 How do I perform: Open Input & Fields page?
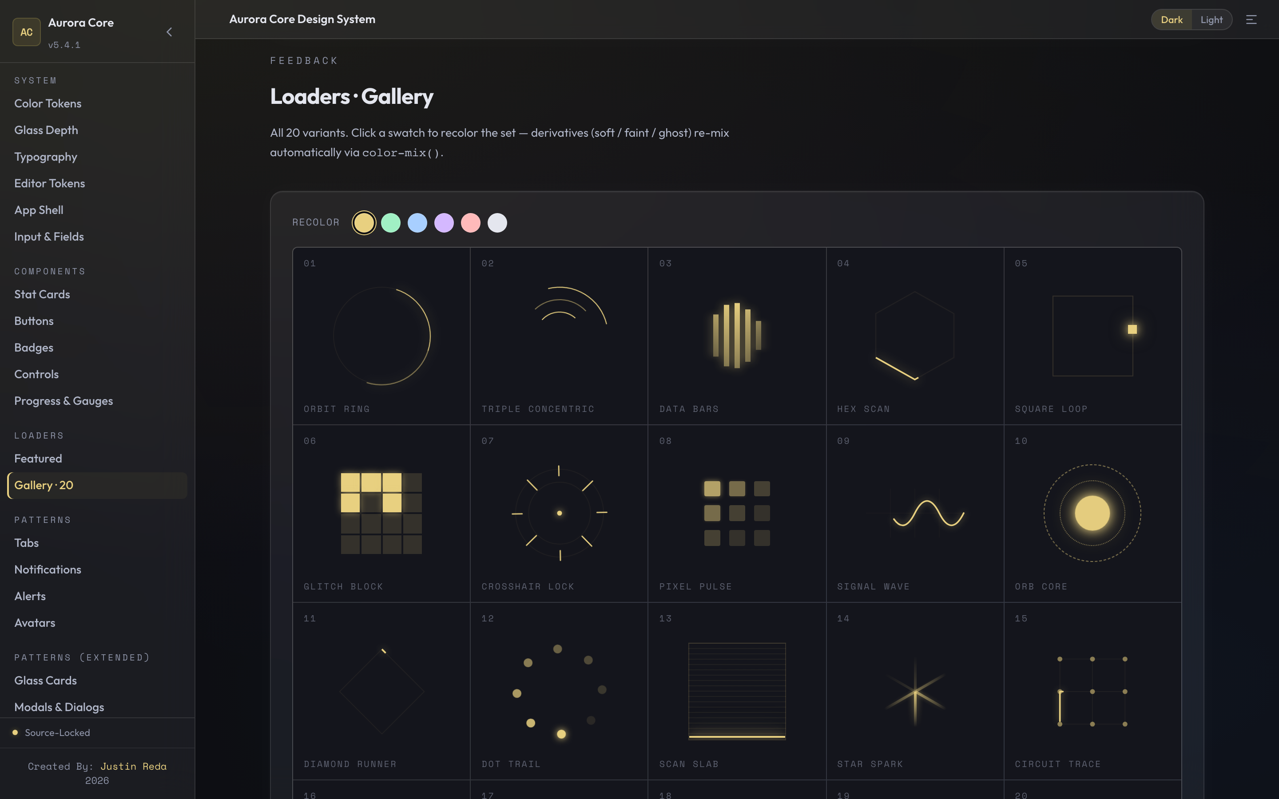[x=97, y=237]
